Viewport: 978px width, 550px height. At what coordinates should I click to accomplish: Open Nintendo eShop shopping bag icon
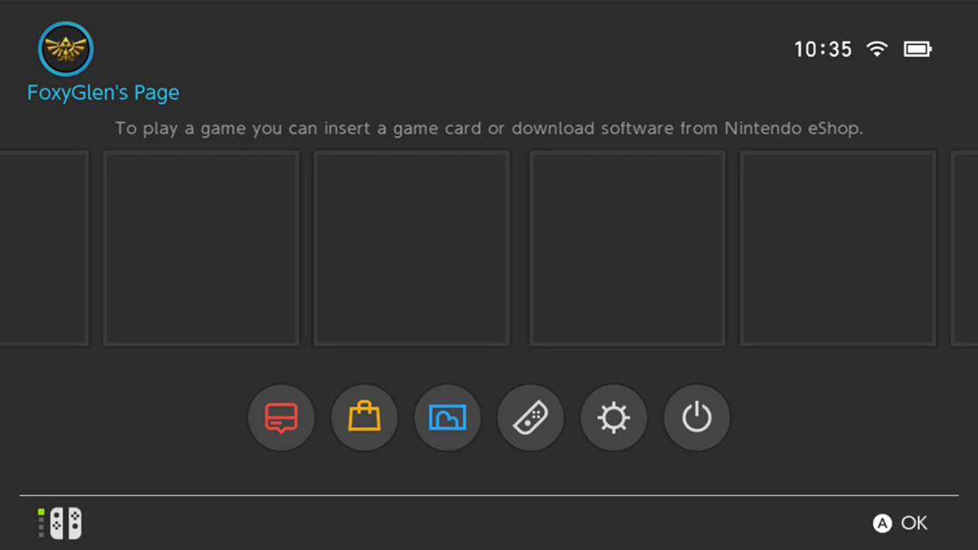(365, 417)
